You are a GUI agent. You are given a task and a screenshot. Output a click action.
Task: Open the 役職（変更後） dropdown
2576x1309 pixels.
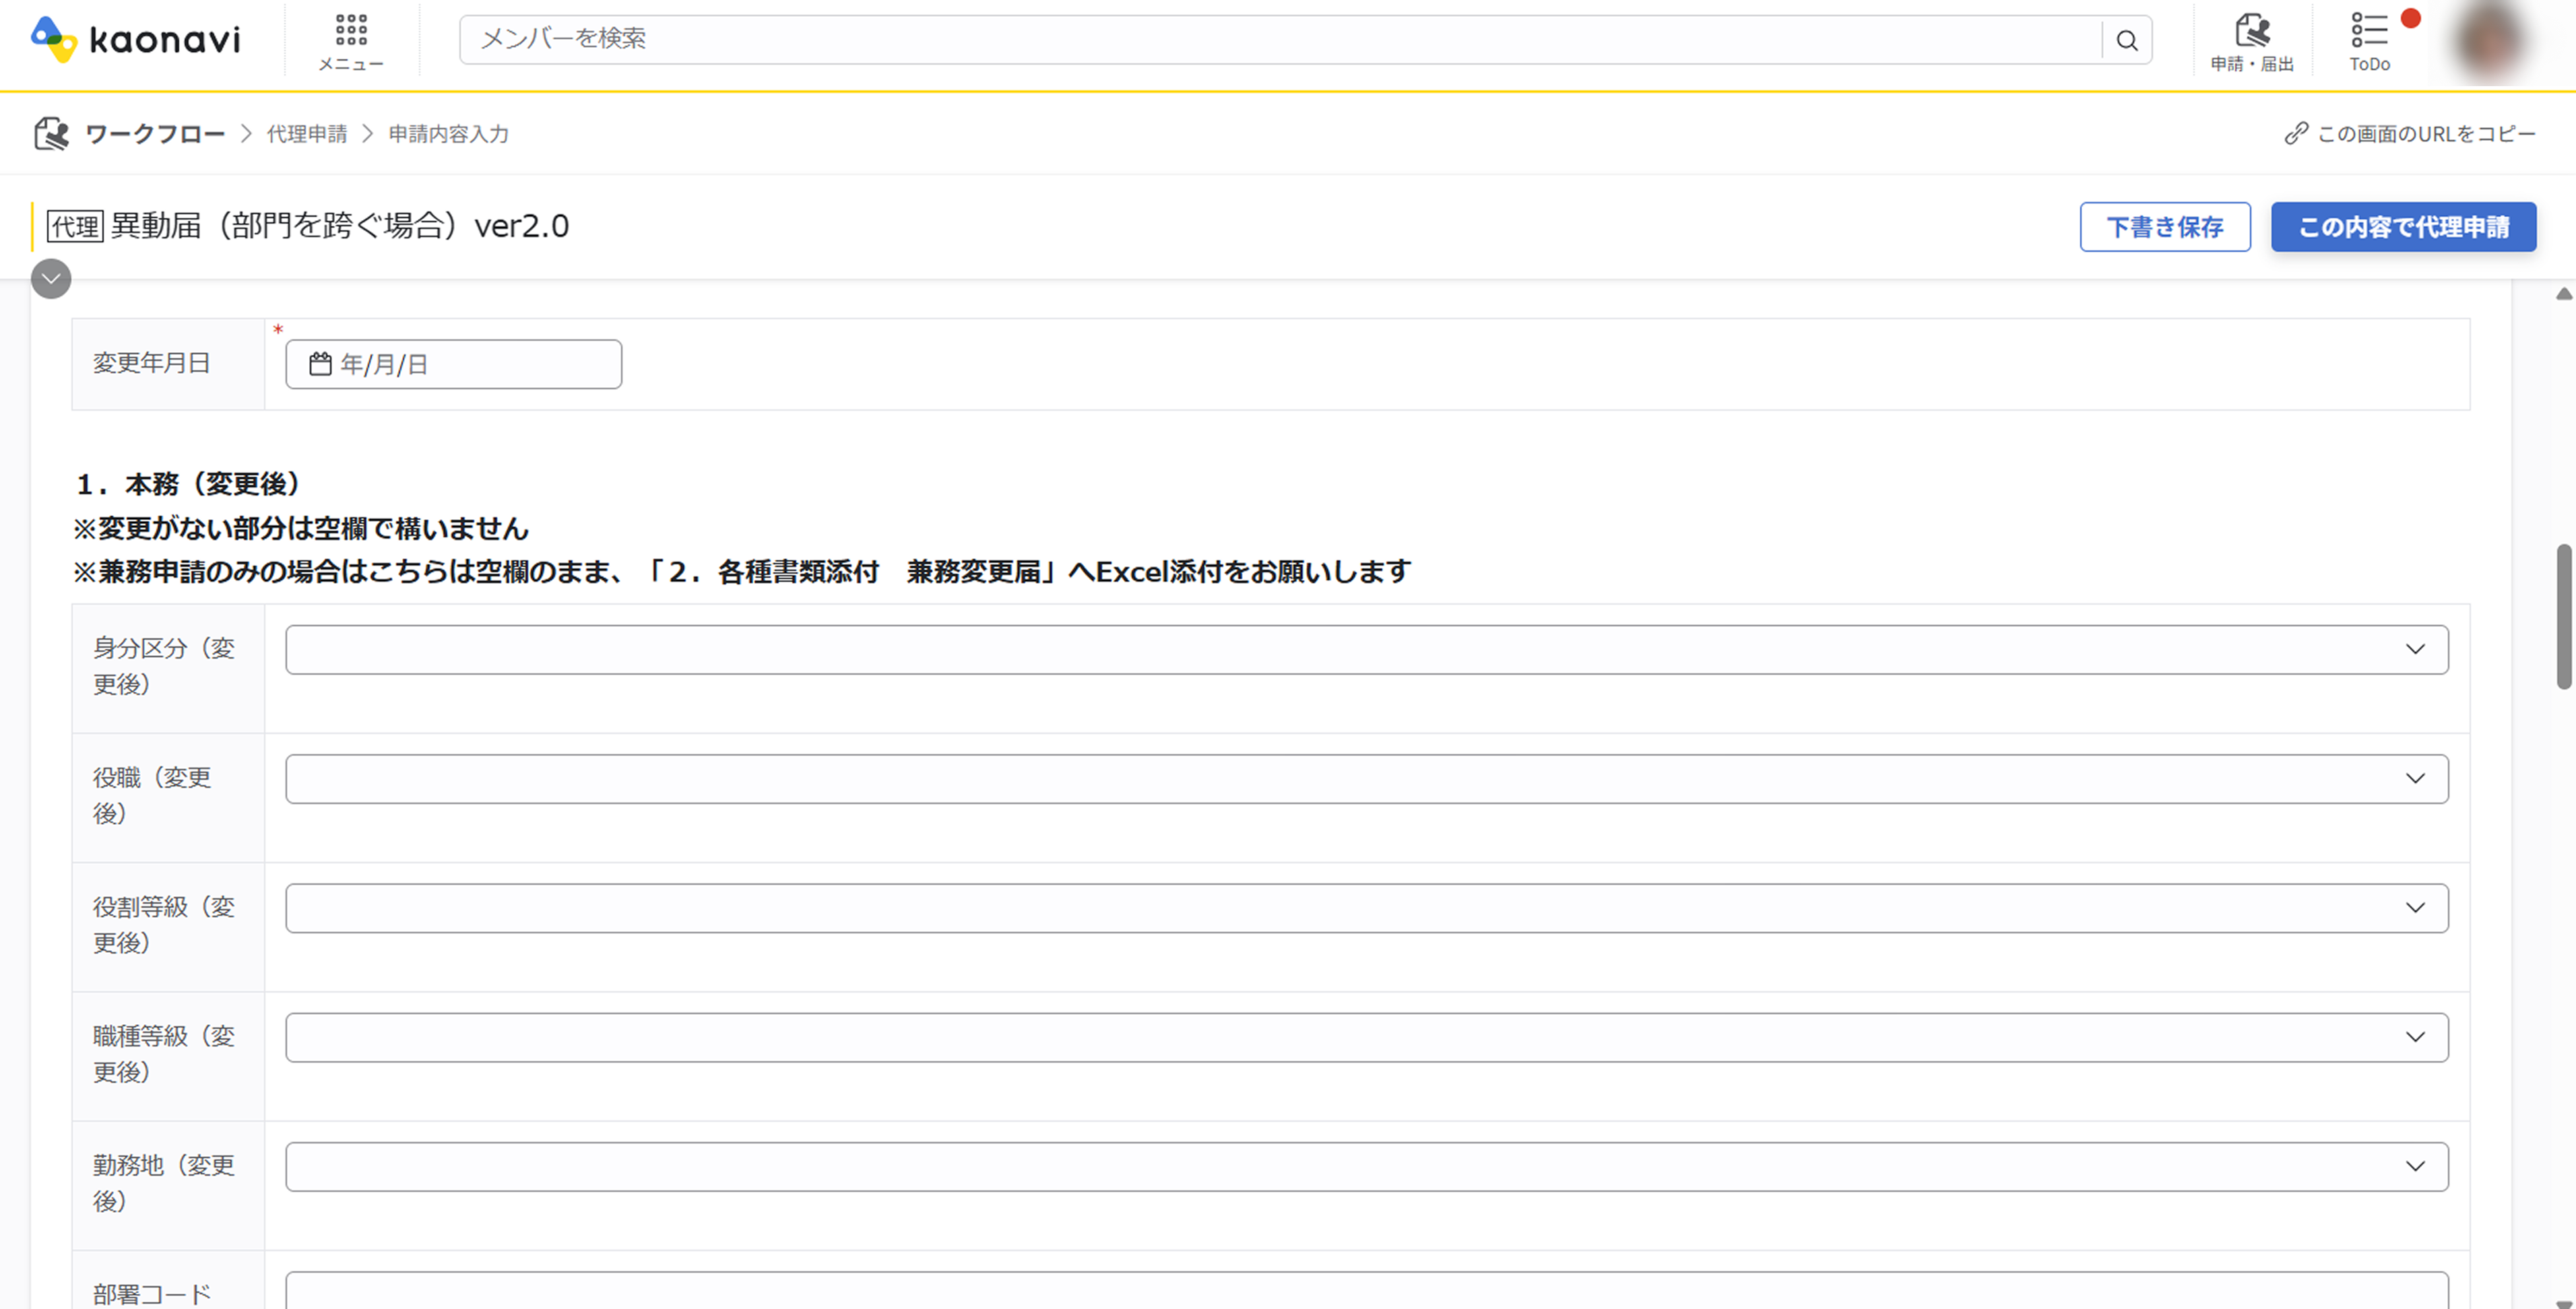pos(1366,778)
